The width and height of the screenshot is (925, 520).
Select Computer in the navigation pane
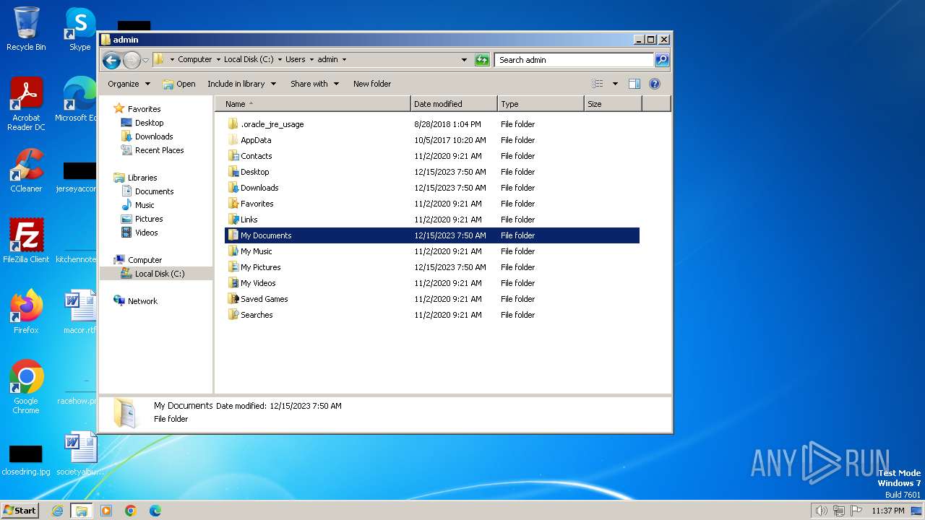click(145, 260)
